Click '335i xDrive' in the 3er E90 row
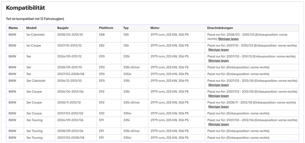The image size is (305, 143). (x=131, y=67)
